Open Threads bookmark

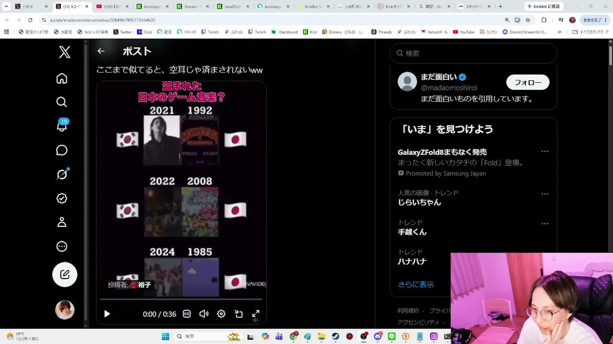pos(381,32)
